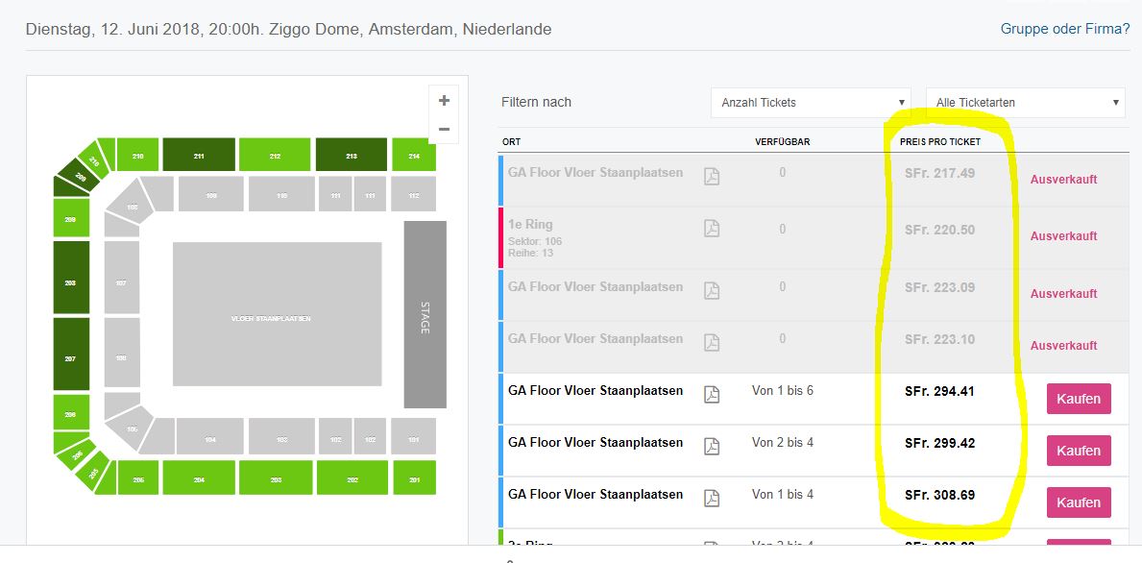Buy the SFr. 308.69 ticket with Kaufen
The image size is (1142, 563).
(x=1079, y=502)
